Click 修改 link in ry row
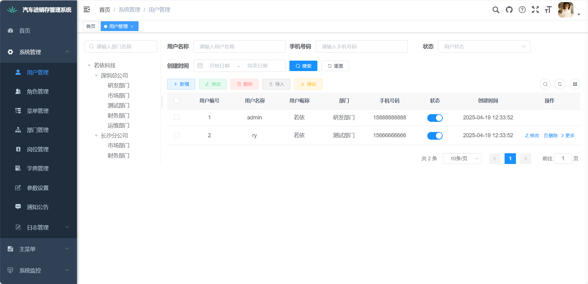Image resolution: width=588 pixels, height=284 pixels. pos(532,136)
